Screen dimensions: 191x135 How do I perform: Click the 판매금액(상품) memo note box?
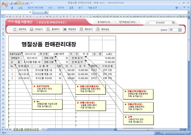tap(138, 107)
